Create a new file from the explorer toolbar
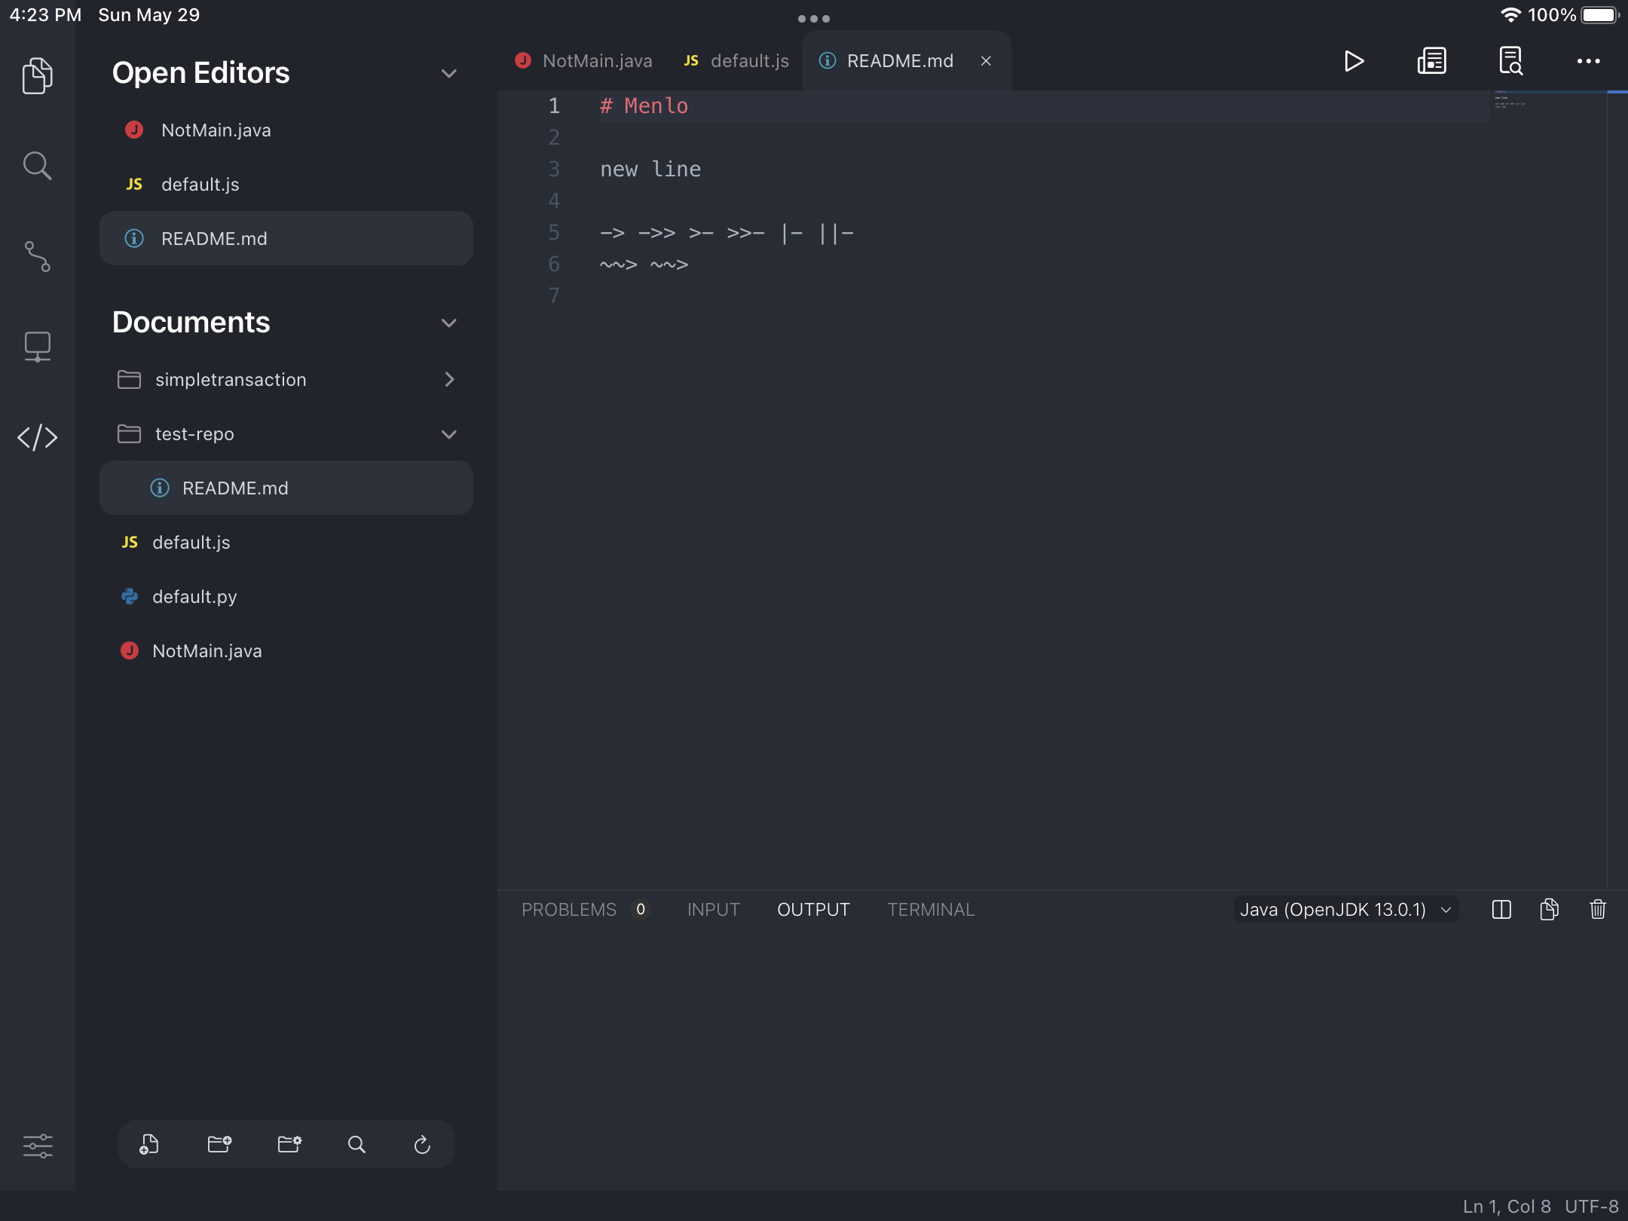 point(150,1143)
